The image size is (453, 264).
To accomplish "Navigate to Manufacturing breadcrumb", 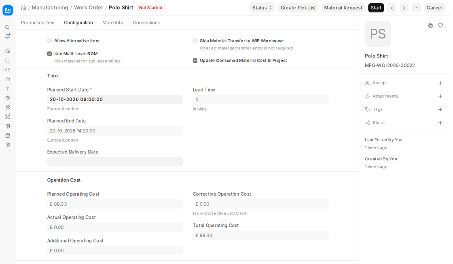I will click(x=50, y=8).
